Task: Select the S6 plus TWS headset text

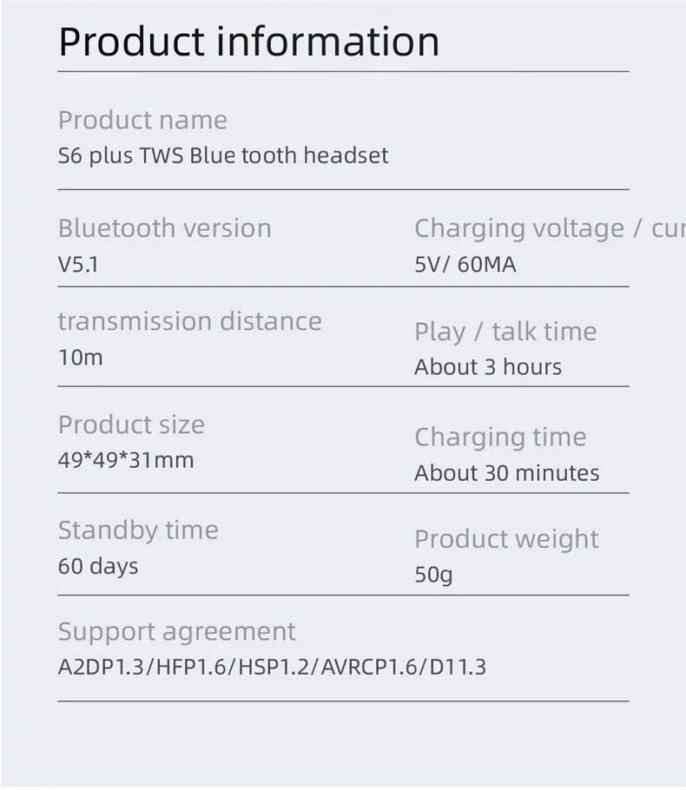Action: pos(223,156)
